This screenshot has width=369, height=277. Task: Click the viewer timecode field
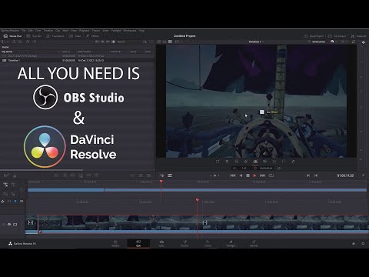point(319,42)
